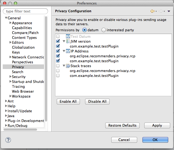Click the help question mark icon

(8, 140)
